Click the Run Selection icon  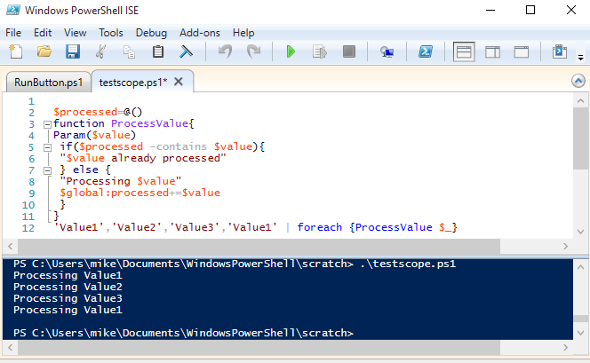(320, 51)
